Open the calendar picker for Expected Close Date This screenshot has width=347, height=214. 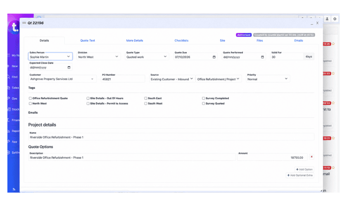(69, 67)
